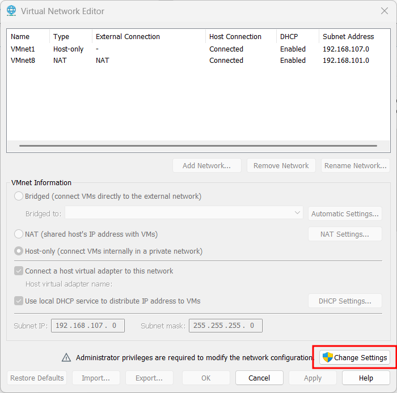Viewport: 397px width, 393px height.
Task: Click the Export button
Action: pos(149,378)
